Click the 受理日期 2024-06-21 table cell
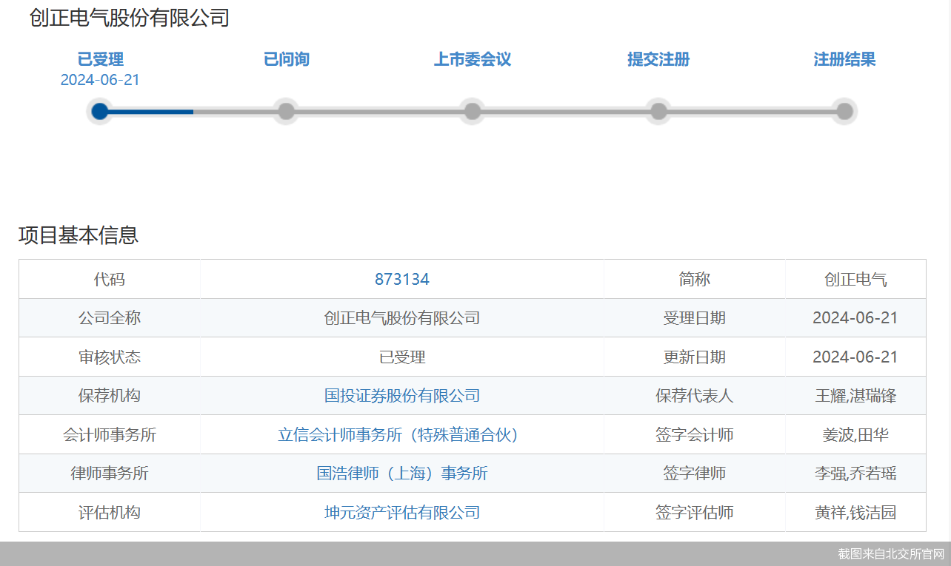 [x=855, y=317]
